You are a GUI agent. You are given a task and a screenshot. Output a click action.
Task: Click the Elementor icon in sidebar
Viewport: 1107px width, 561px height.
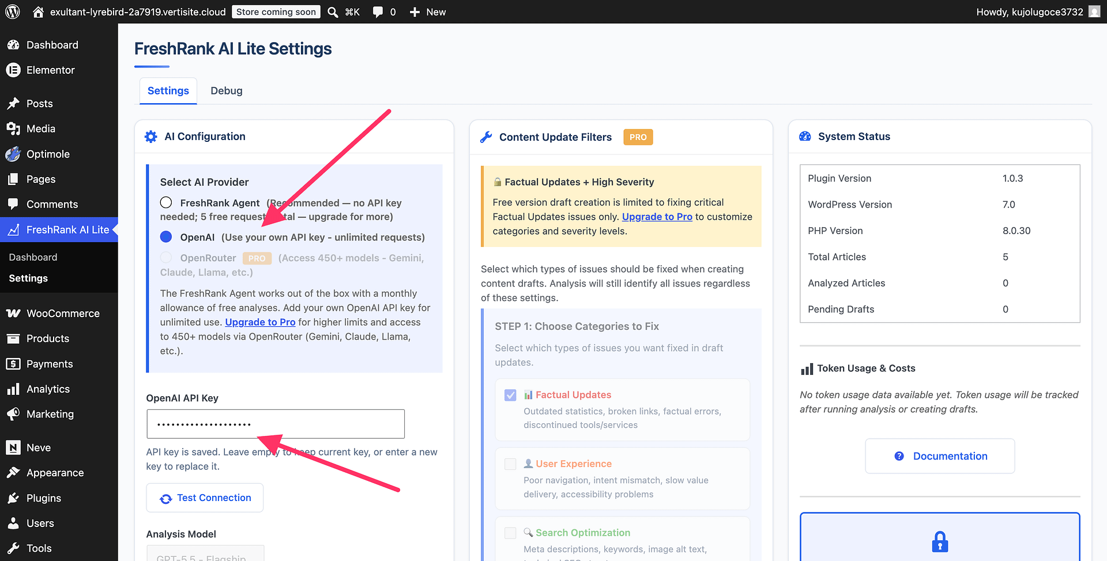pyautogui.click(x=13, y=70)
